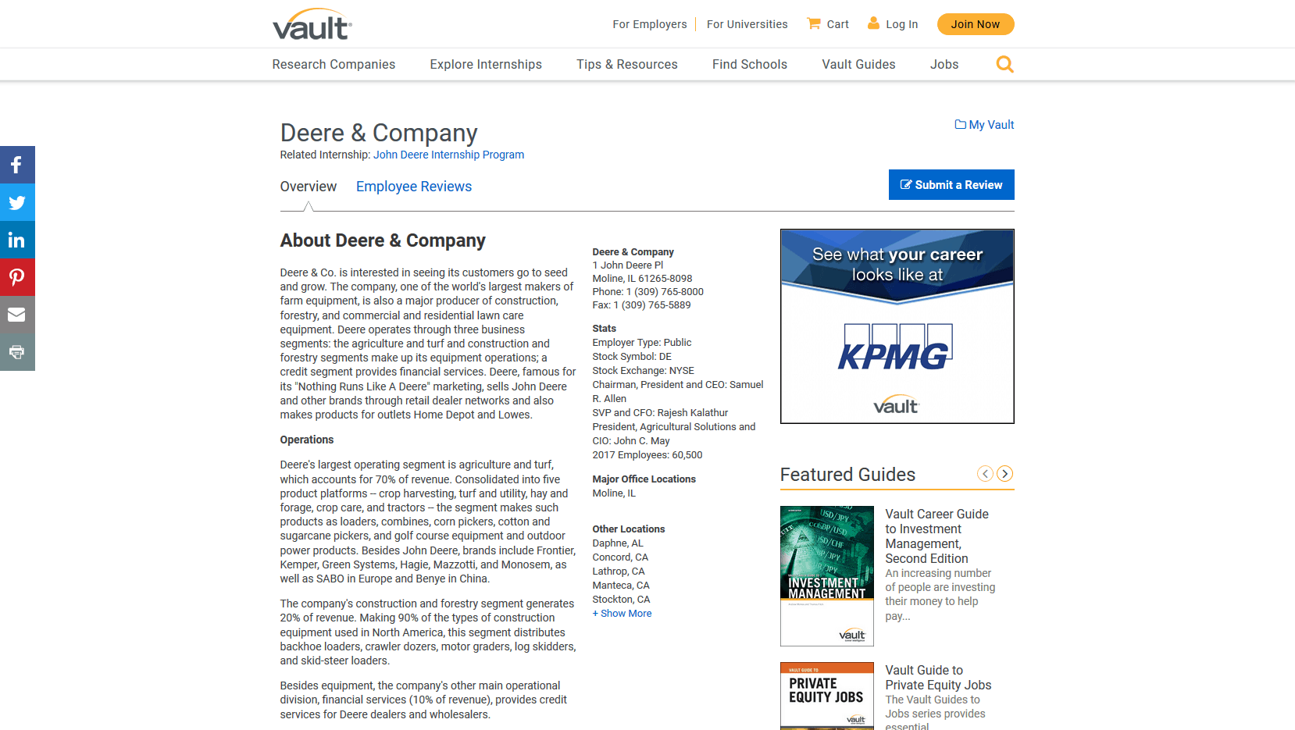Open site search magnifier icon
The width and height of the screenshot is (1295, 730).
pyautogui.click(x=1004, y=64)
